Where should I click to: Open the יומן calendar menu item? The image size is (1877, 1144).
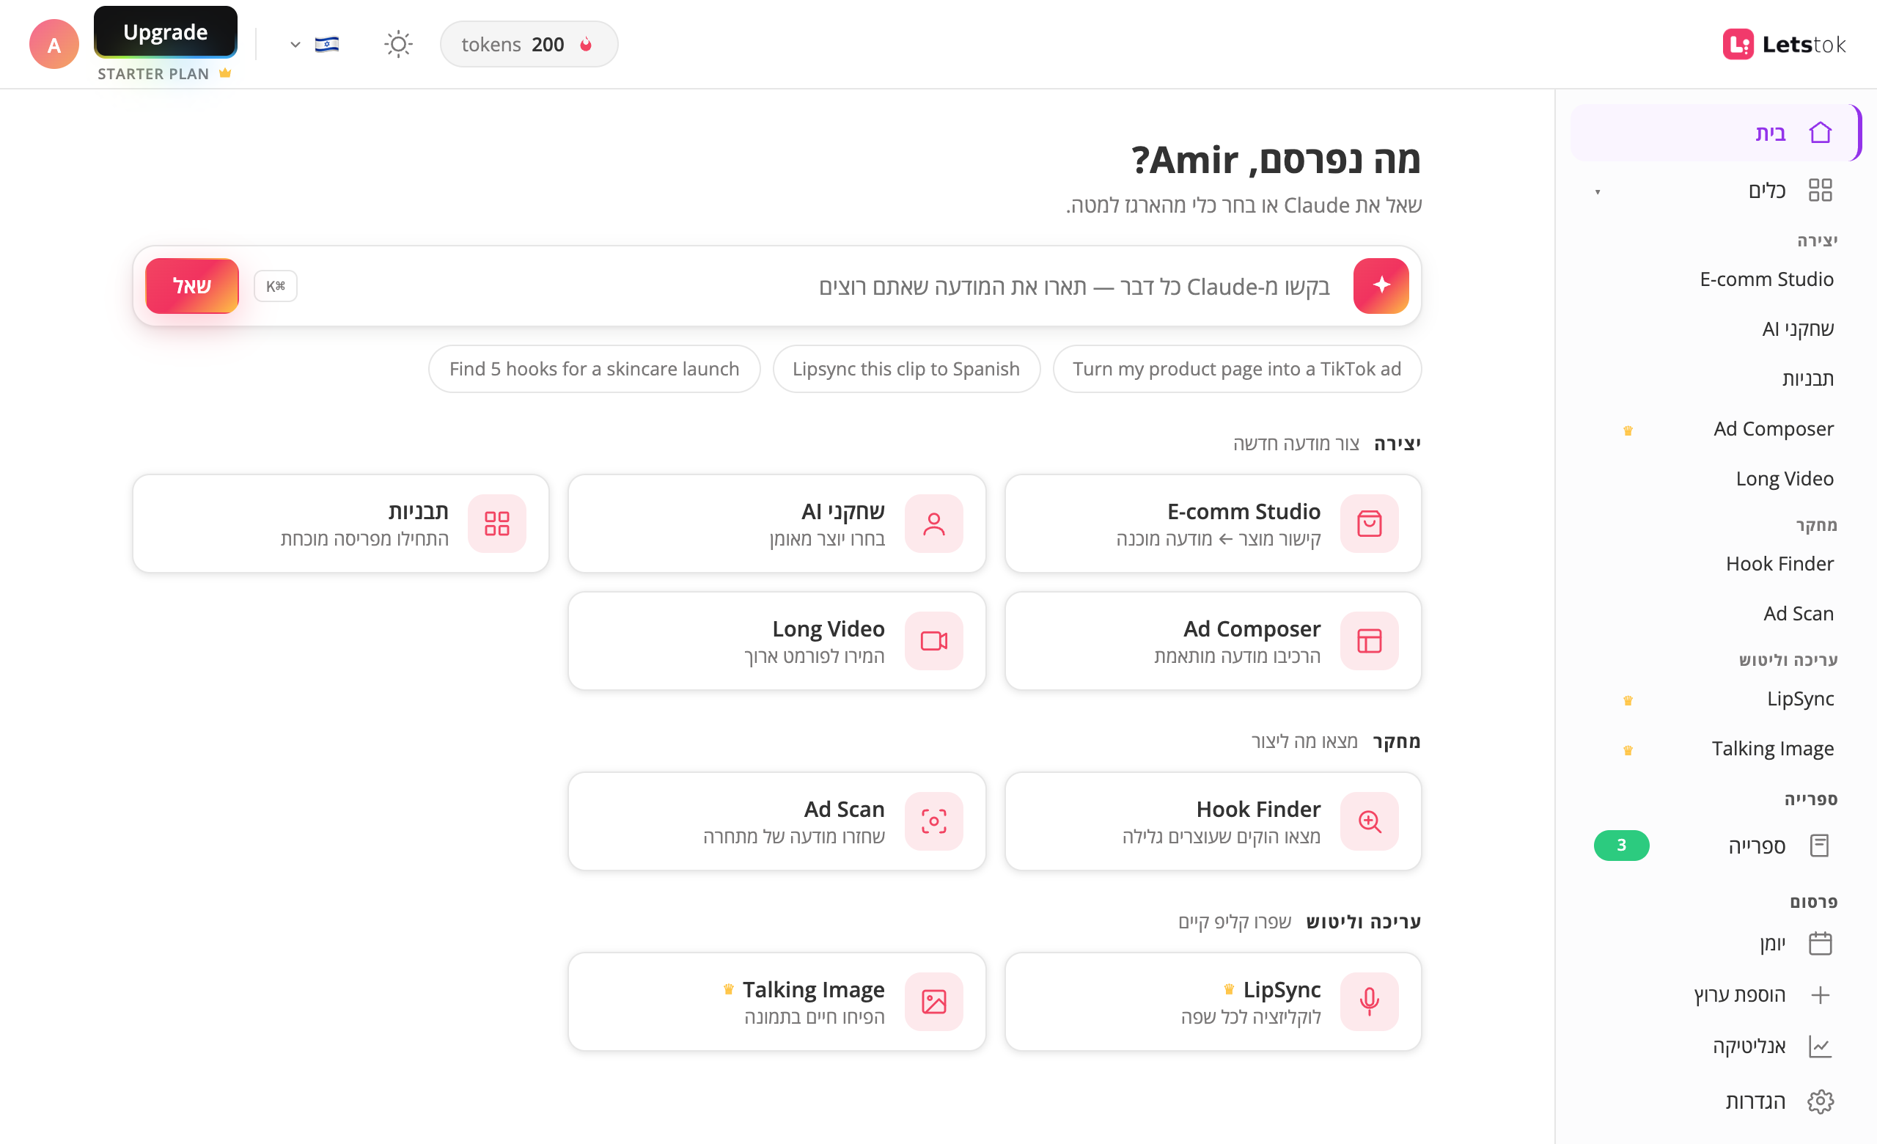(x=1715, y=944)
